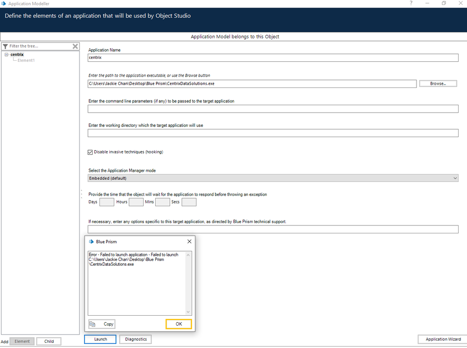This screenshot has height=348, width=467.
Task: Click the Days timeout field
Action: pos(107,202)
